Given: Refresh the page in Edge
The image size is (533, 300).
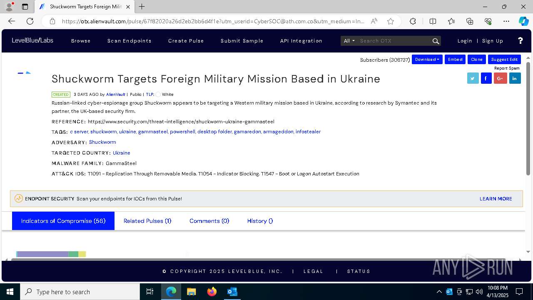Looking at the screenshot, I should 30,21.
